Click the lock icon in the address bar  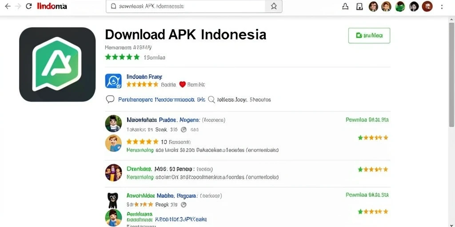(113, 6)
